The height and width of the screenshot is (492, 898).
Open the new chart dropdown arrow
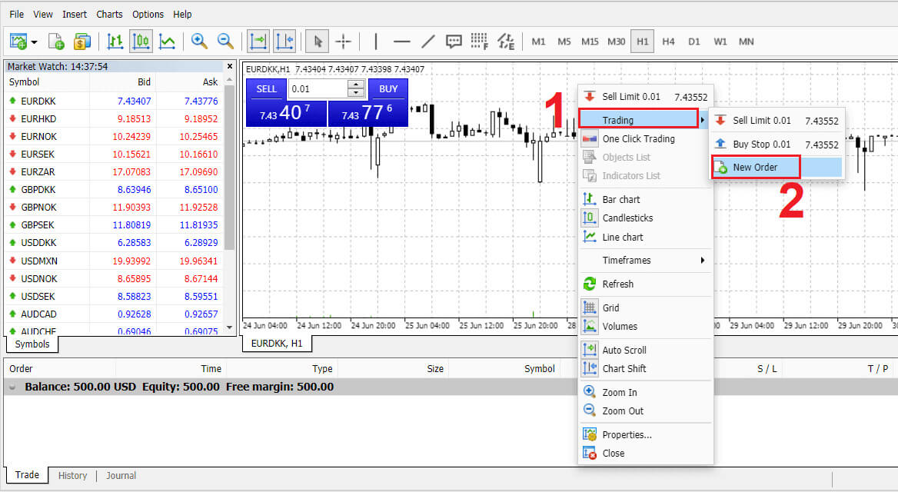click(x=35, y=42)
